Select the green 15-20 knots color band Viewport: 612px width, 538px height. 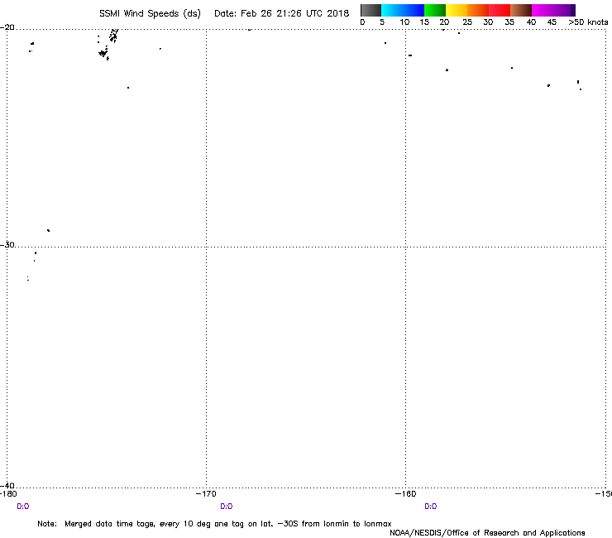435,11
